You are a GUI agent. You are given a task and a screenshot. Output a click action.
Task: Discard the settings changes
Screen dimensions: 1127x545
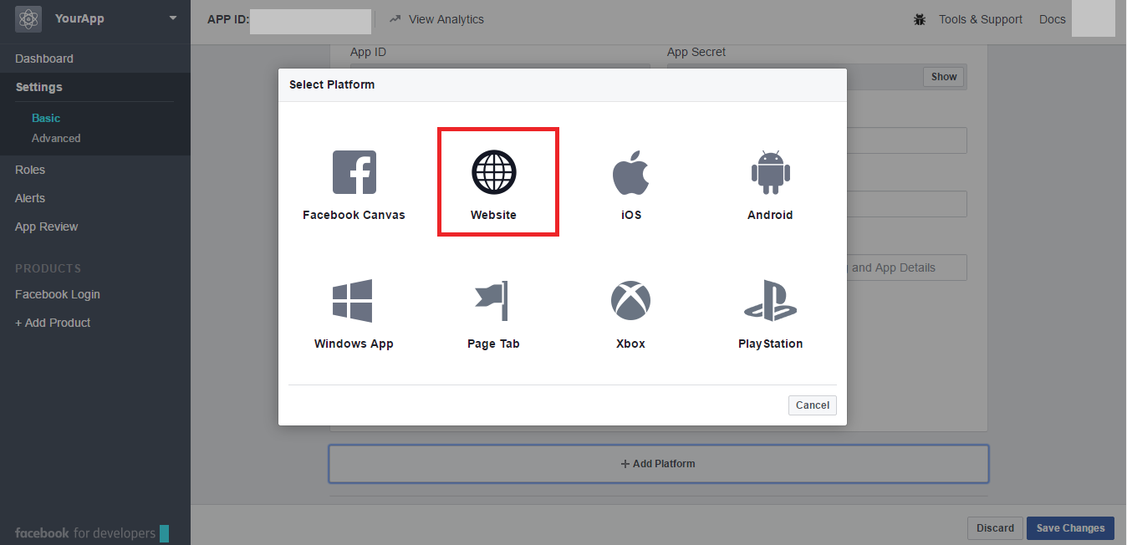[x=995, y=527]
